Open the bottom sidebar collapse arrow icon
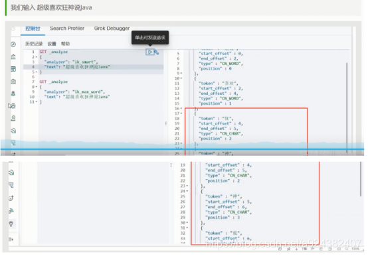This screenshot has height=256, width=368. tap(11, 239)
